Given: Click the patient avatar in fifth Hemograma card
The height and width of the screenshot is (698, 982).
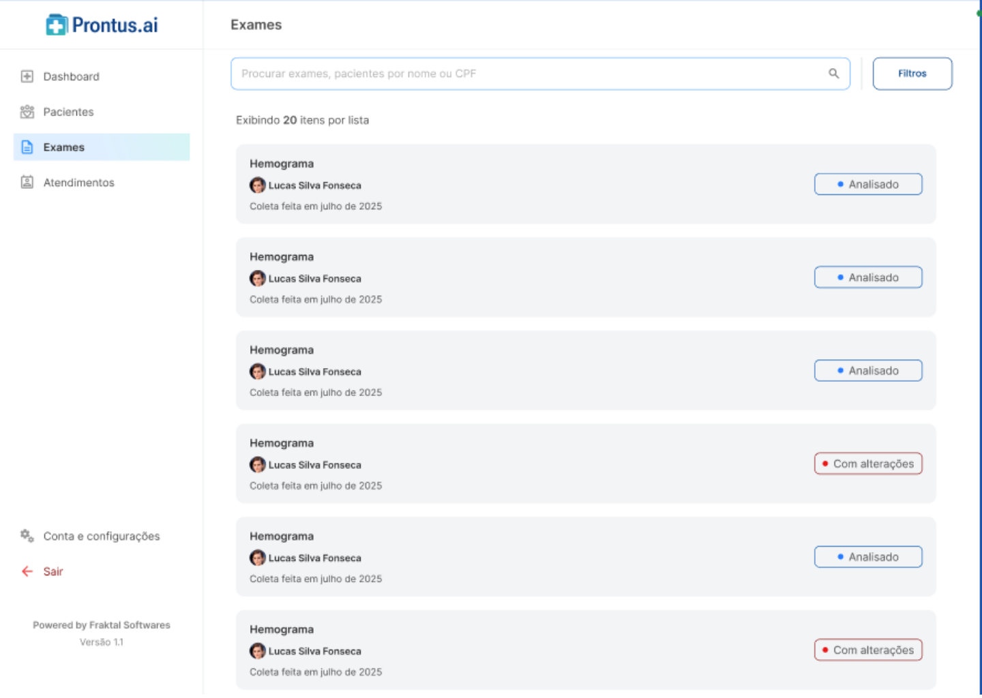Looking at the screenshot, I should point(258,558).
